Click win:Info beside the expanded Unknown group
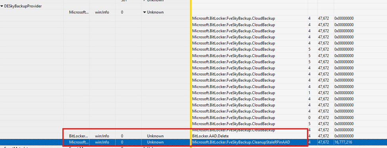Screen dimensions: 387x148 [102, 12]
